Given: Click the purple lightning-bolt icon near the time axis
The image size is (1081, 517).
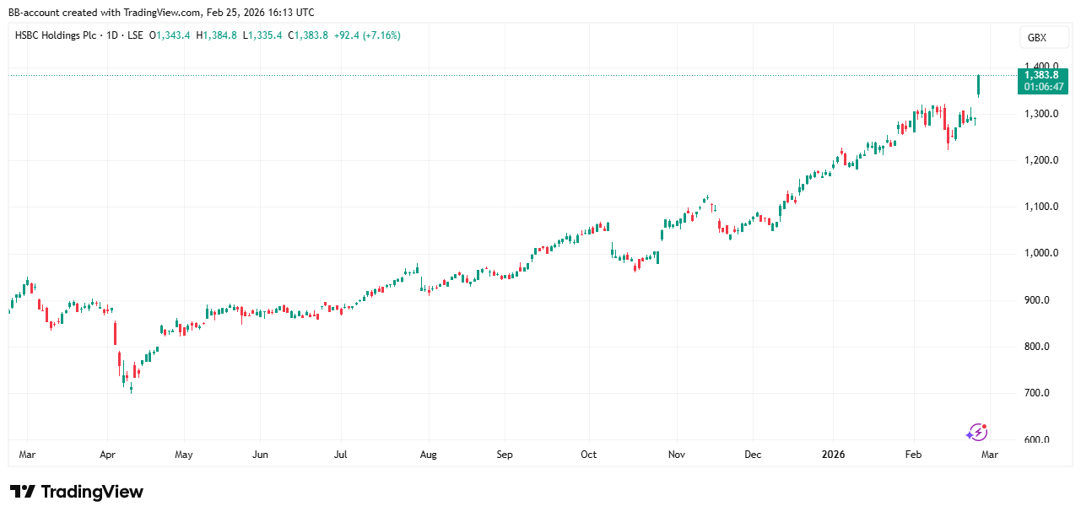Looking at the screenshot, I should pos(976,433).
